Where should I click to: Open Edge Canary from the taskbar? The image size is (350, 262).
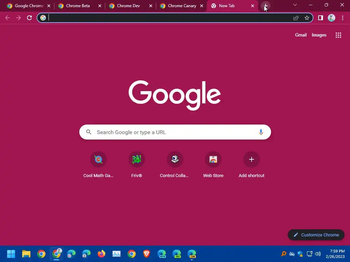[192, 254]
